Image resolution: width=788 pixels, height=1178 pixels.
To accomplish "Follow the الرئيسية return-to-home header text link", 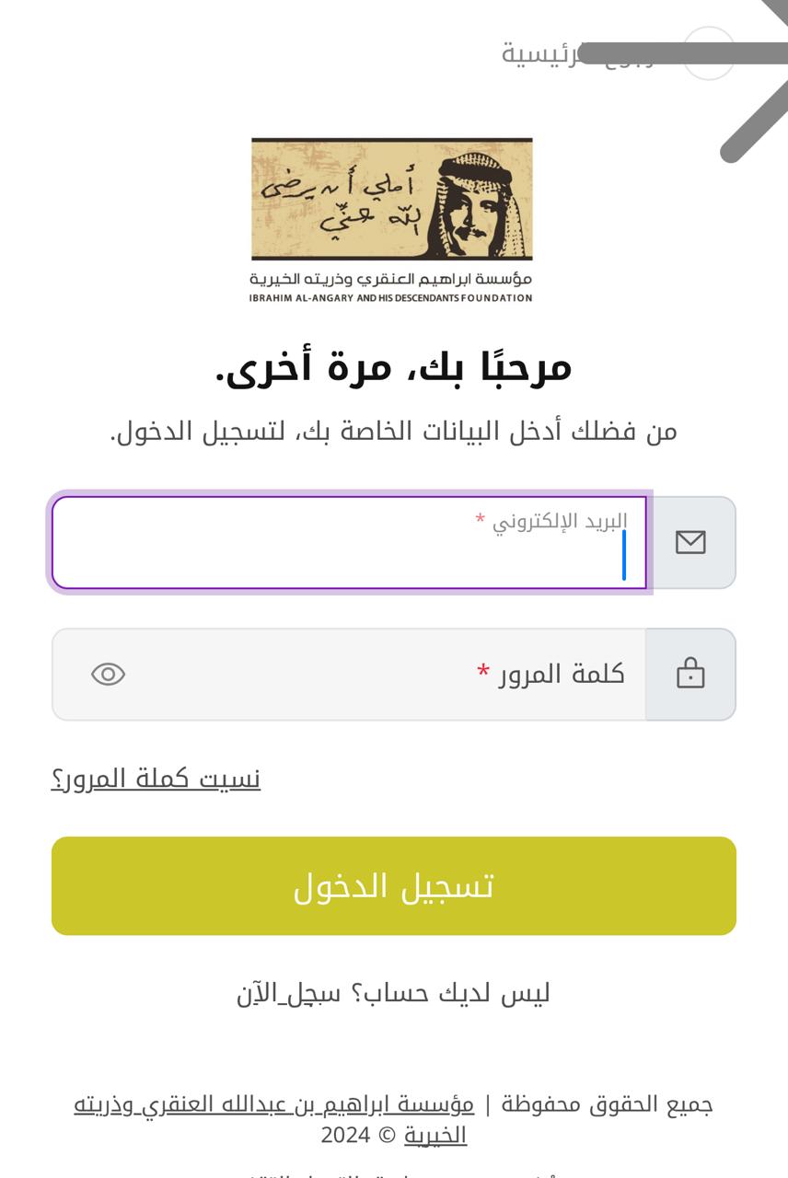I will tap(578, 52).
